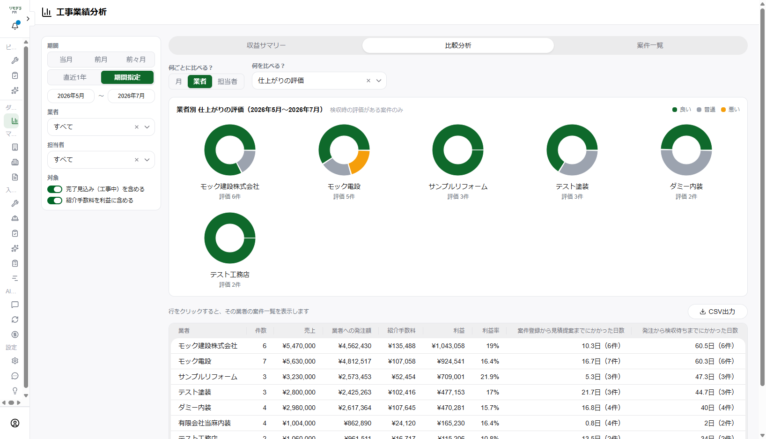
Task: Click the double building icon in sidebar
Action: [15, 162]
